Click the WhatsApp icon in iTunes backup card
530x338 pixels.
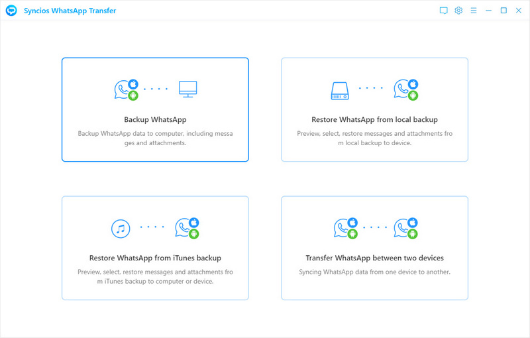(x=187, y=228)
